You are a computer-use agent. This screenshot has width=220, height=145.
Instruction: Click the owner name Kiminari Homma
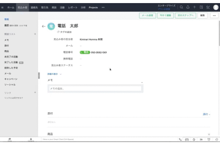tap(91, 39)
